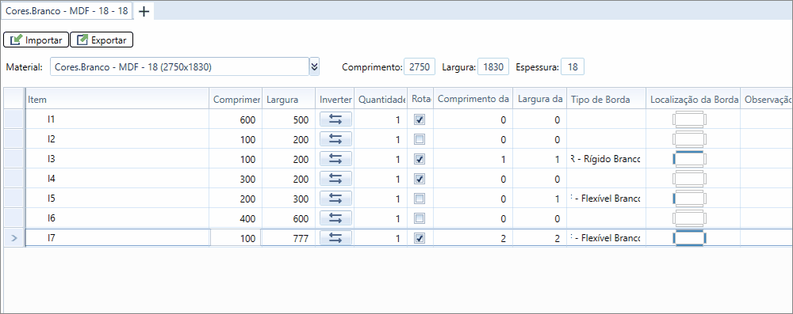793x314 pixels.
Task: Check rotation checkbox for item I6
Action: coord(419,218)
